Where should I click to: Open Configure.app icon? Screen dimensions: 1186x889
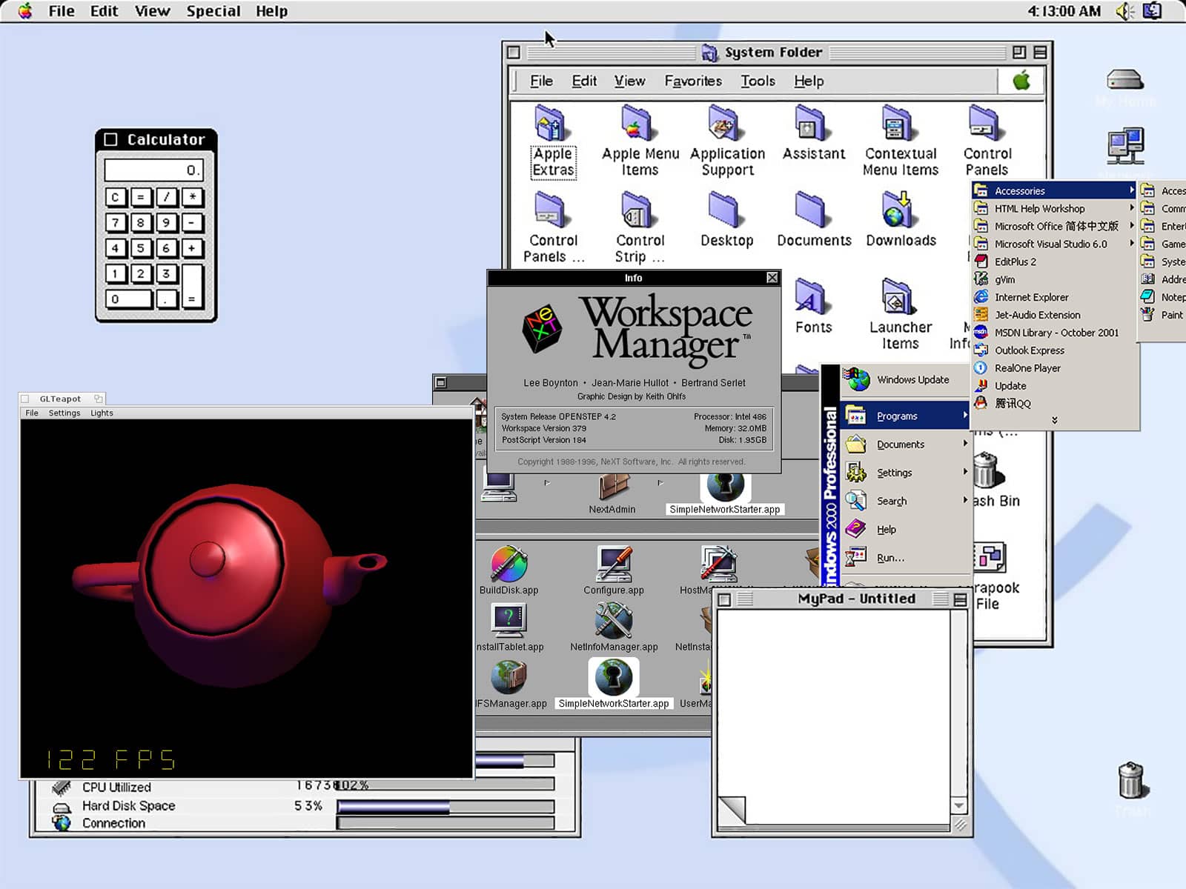tap(613, 564)
